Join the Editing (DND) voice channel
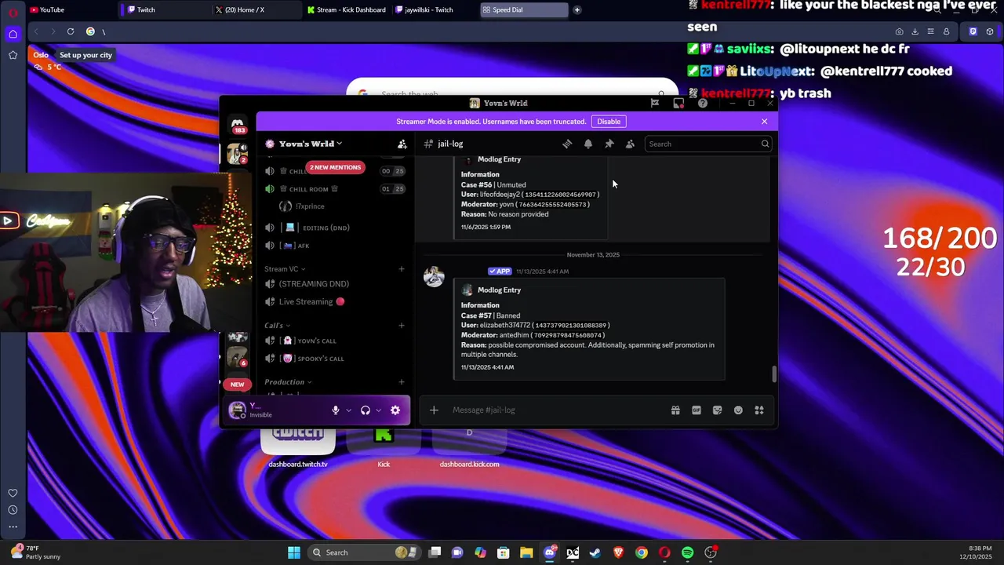The width and height of the screenshot is (1004, 565). pyautogui.click(x=335, y=228)
